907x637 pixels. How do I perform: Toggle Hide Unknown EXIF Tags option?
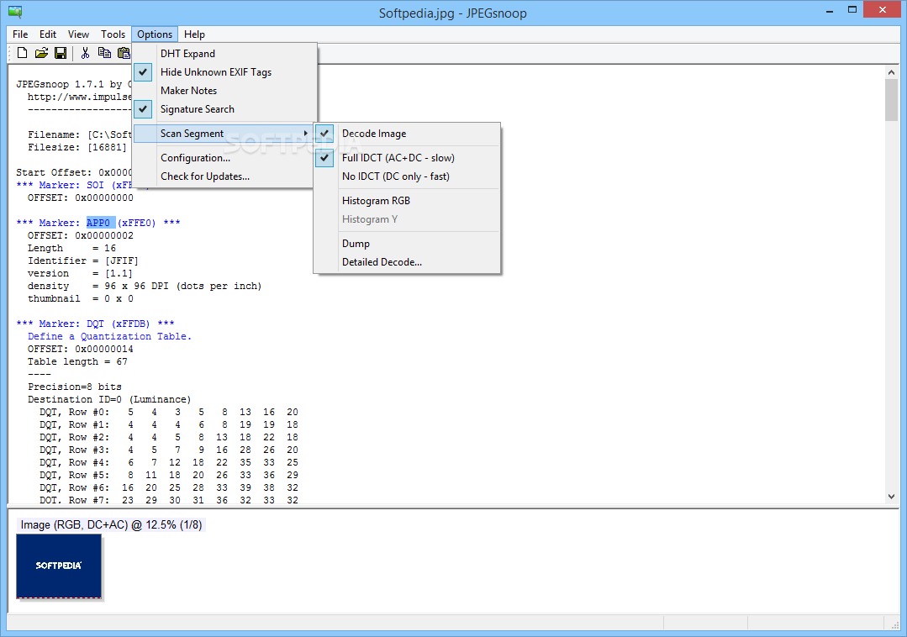click(225, 72)
